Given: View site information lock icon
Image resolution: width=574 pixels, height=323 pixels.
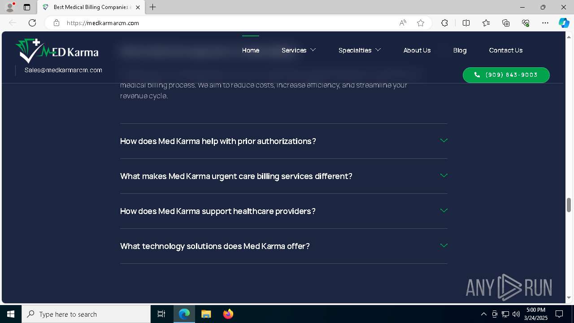Looking at the screenshot, I should point(57,23).
